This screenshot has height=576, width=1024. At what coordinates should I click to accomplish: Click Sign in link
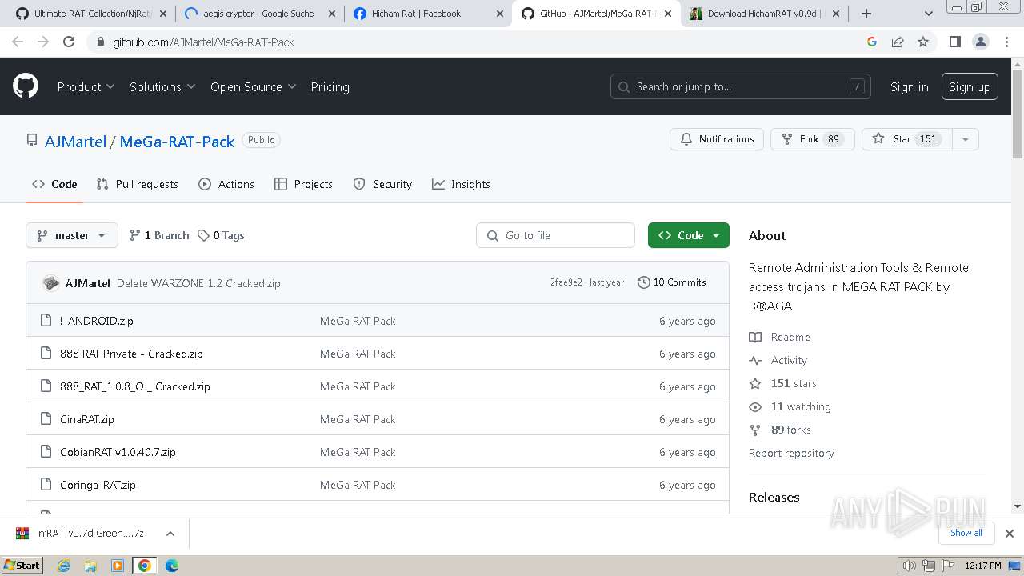click(x=909, y=86)
